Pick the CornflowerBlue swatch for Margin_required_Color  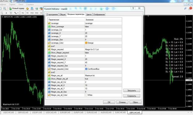(x=86, y=69)
